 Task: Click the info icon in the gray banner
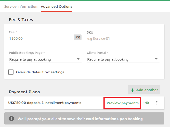tap(11, 119)
